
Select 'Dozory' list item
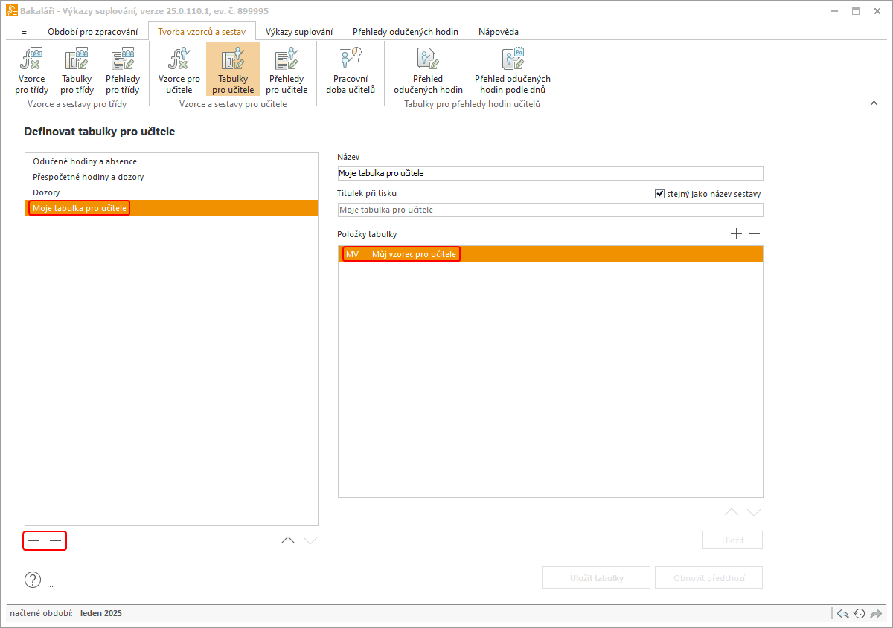(x=171, y=192)
